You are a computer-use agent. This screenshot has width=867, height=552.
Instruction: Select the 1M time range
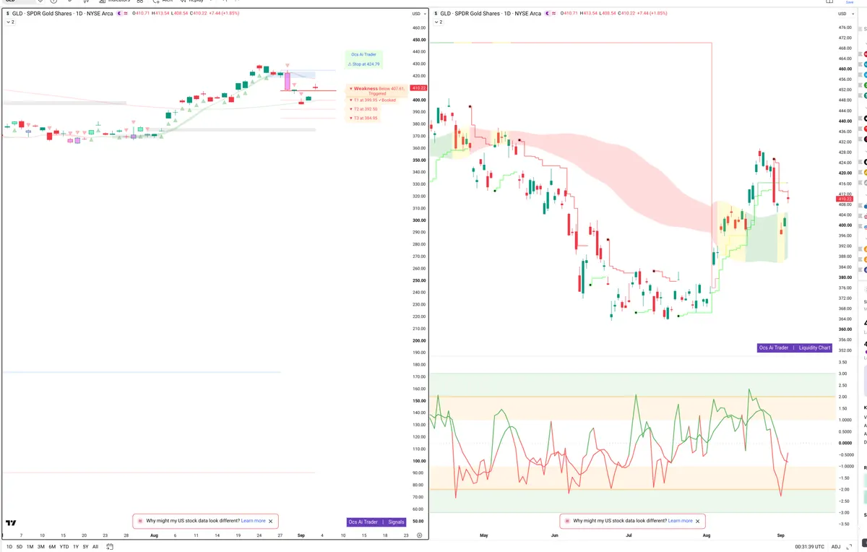click(30, 547)
